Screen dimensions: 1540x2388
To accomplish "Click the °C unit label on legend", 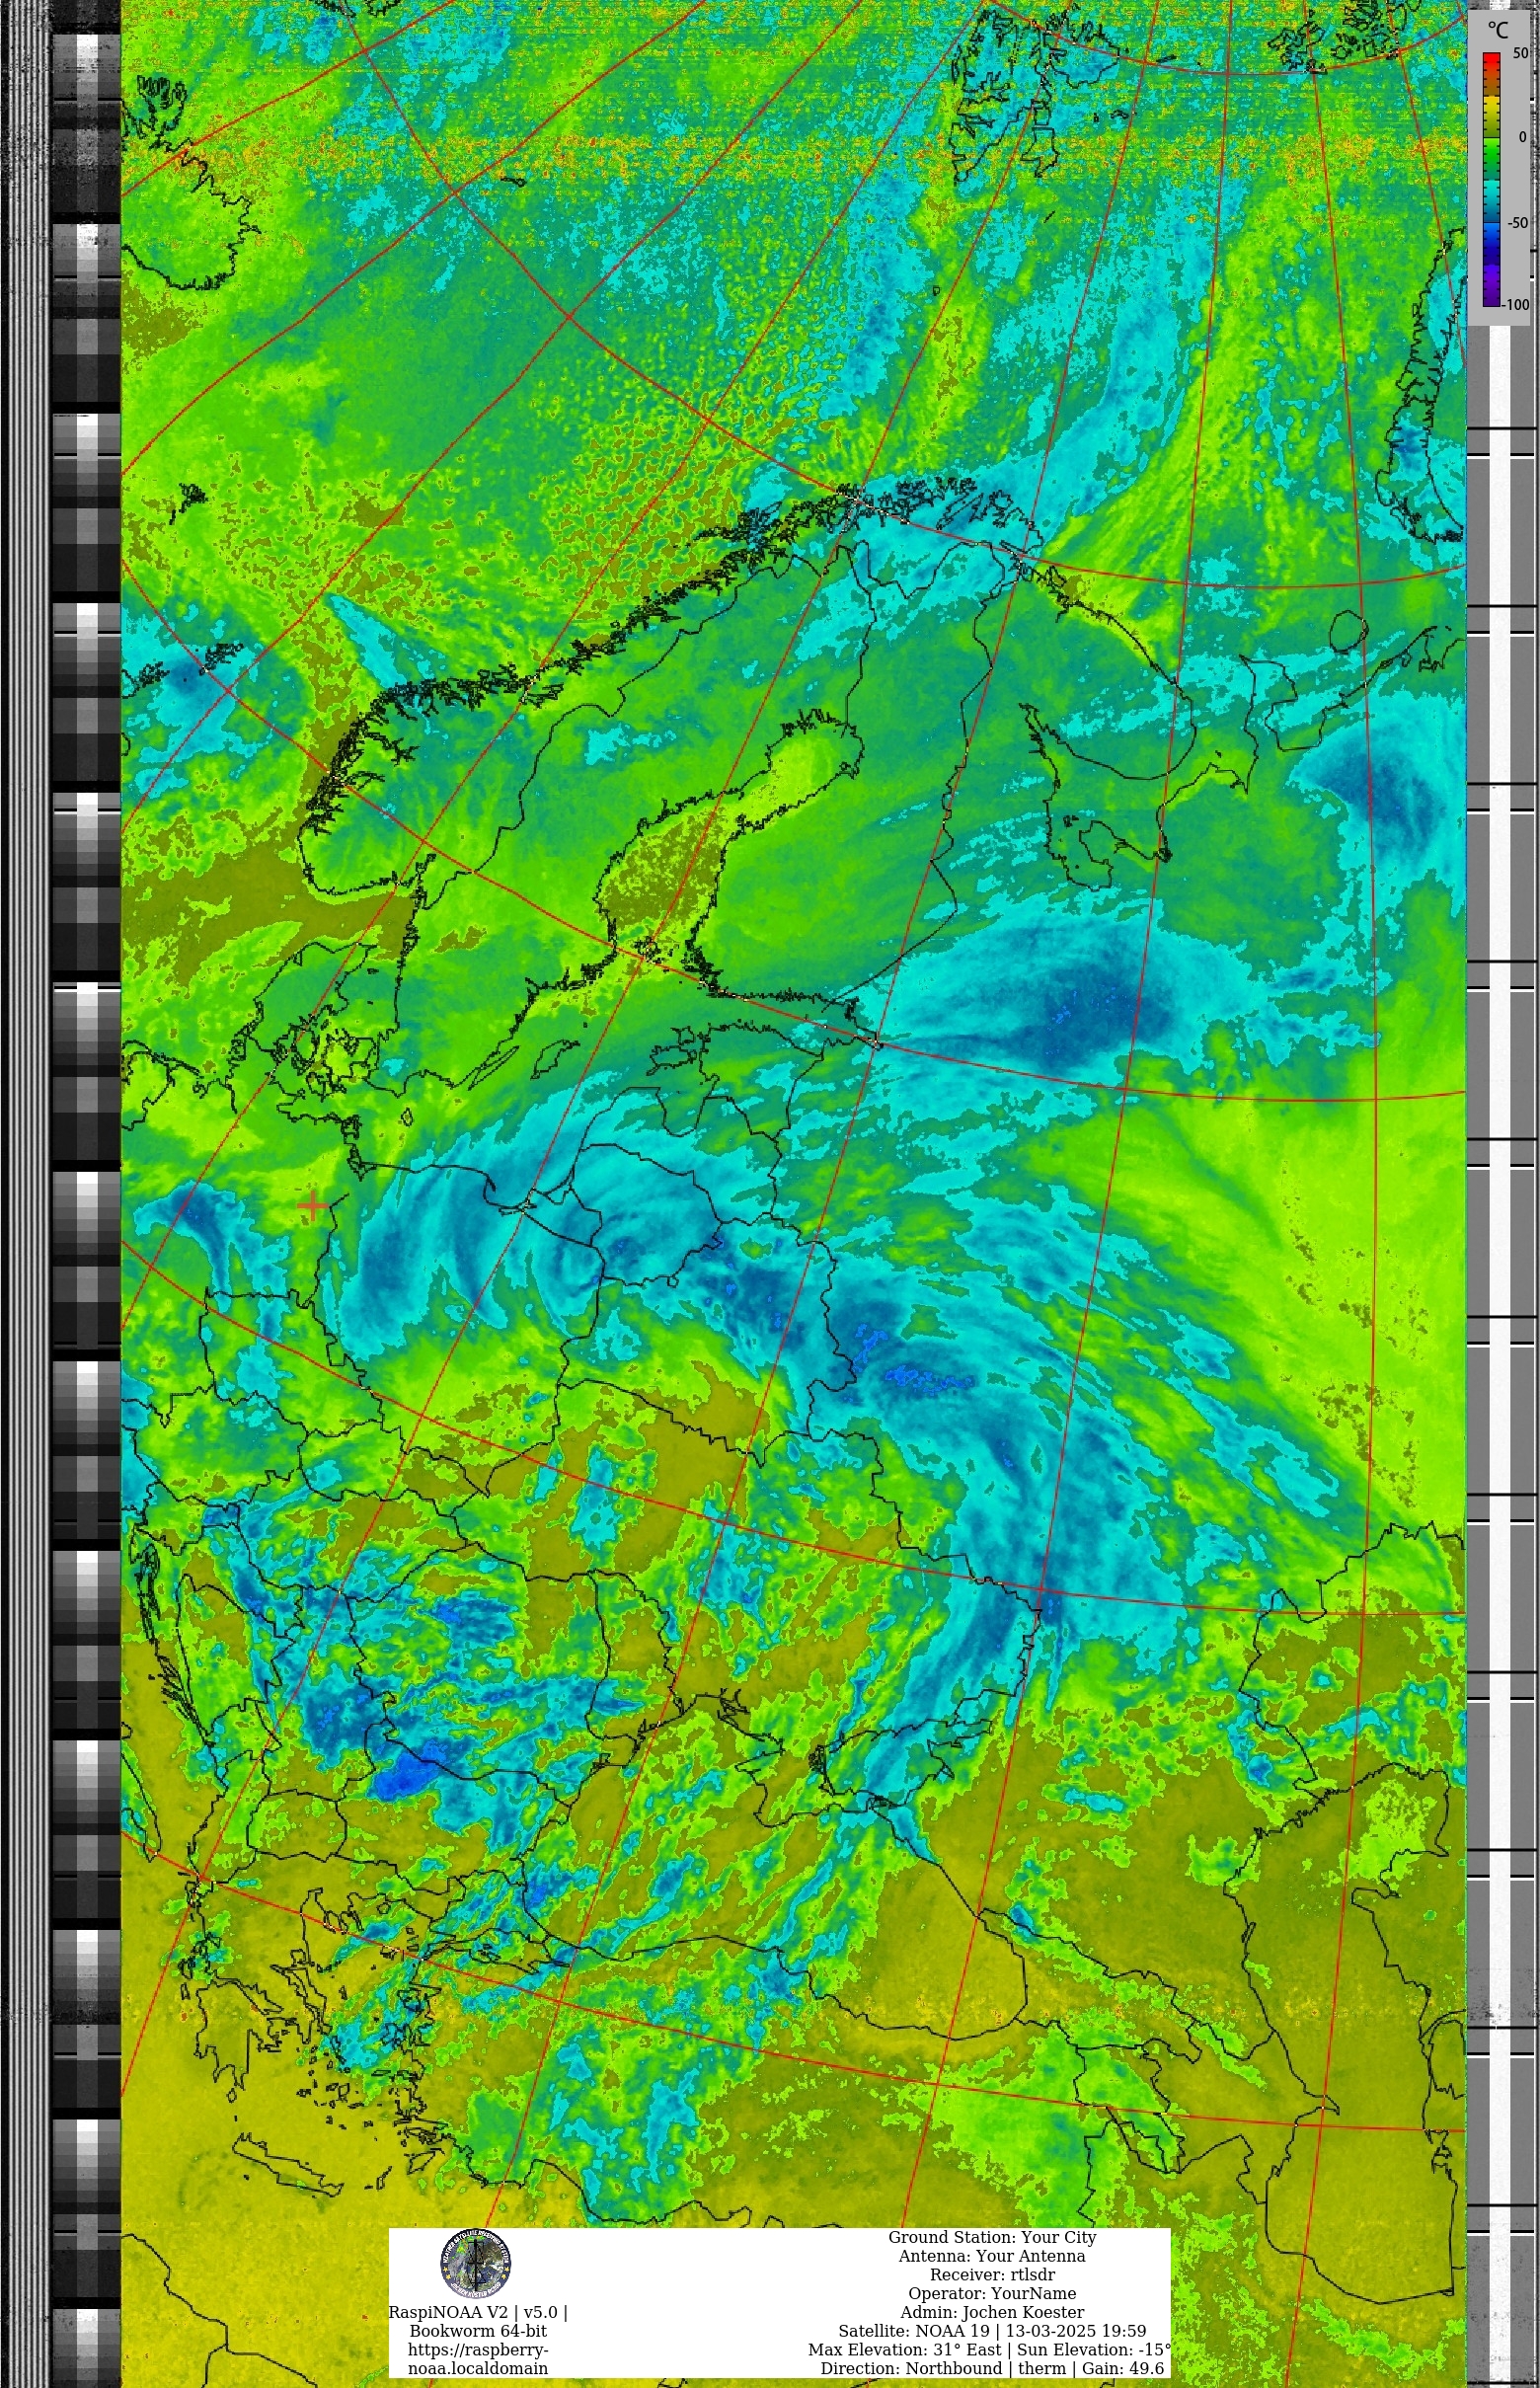I will tap(1497, 31).
